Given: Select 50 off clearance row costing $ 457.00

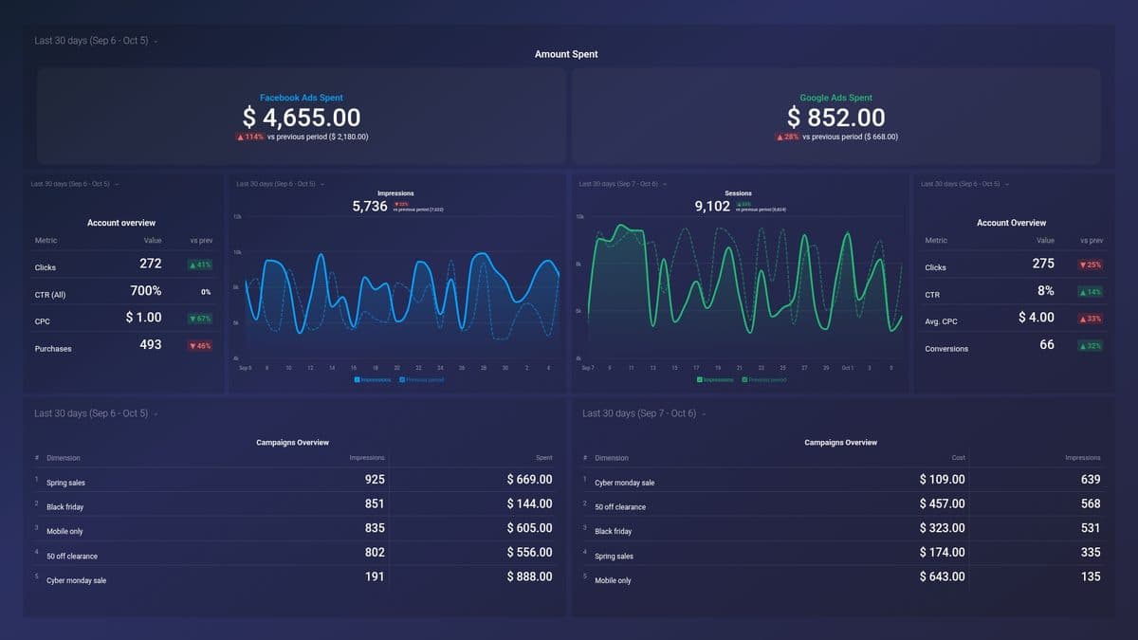Looking at the screenshot, I should [842, 504].
